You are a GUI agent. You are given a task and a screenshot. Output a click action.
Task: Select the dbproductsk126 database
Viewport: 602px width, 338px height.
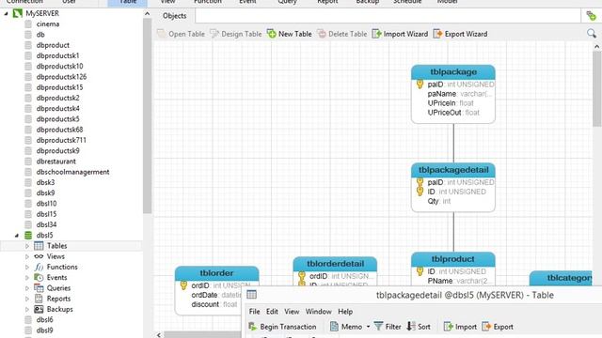coord(61,77)
